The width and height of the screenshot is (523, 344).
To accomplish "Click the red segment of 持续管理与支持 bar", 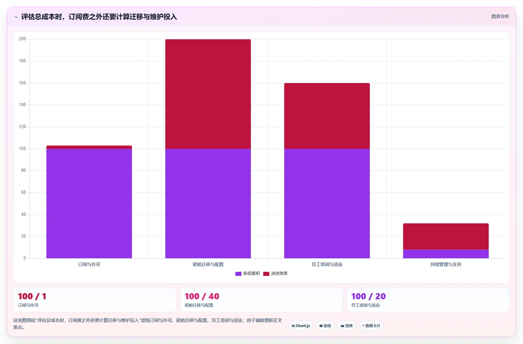I will [446, 237].
